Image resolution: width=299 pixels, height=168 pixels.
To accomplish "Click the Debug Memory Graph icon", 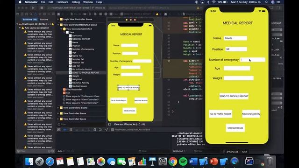I will 101,130.
